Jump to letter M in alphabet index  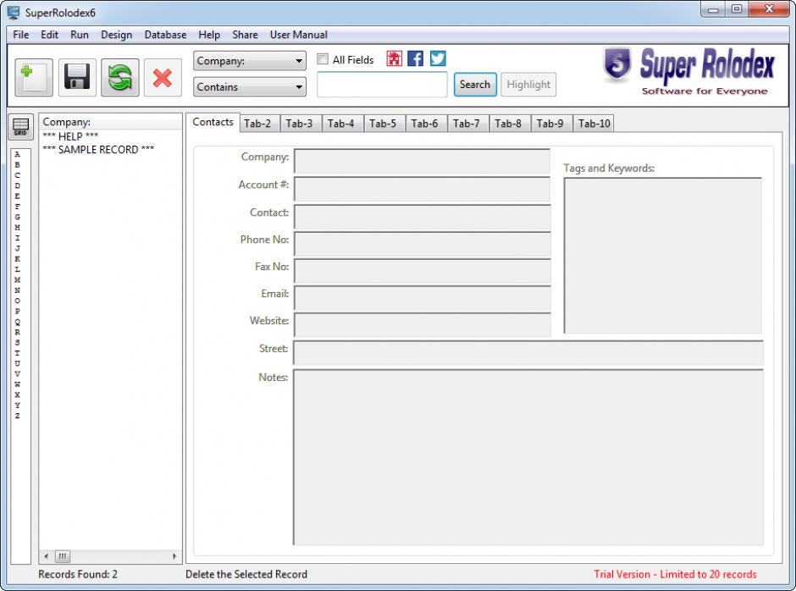coord(18,279)
